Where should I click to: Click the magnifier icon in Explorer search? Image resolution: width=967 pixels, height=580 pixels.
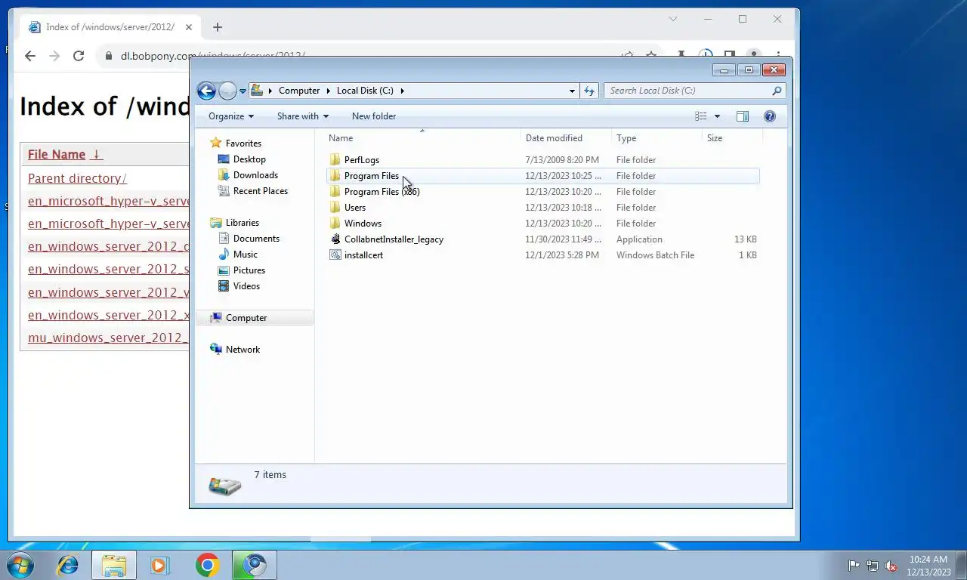point(777,91)
